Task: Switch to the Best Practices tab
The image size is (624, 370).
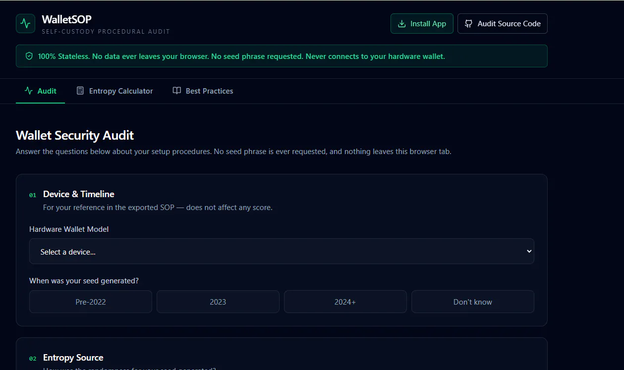Action: [x=203, y=91]
